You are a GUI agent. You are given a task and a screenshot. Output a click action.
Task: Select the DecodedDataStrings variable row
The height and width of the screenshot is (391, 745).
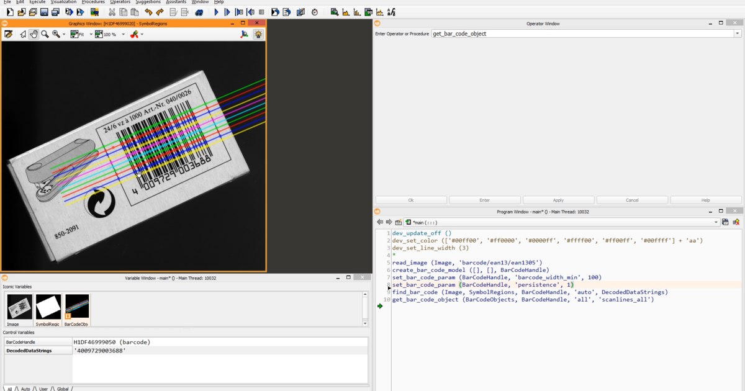186,351
